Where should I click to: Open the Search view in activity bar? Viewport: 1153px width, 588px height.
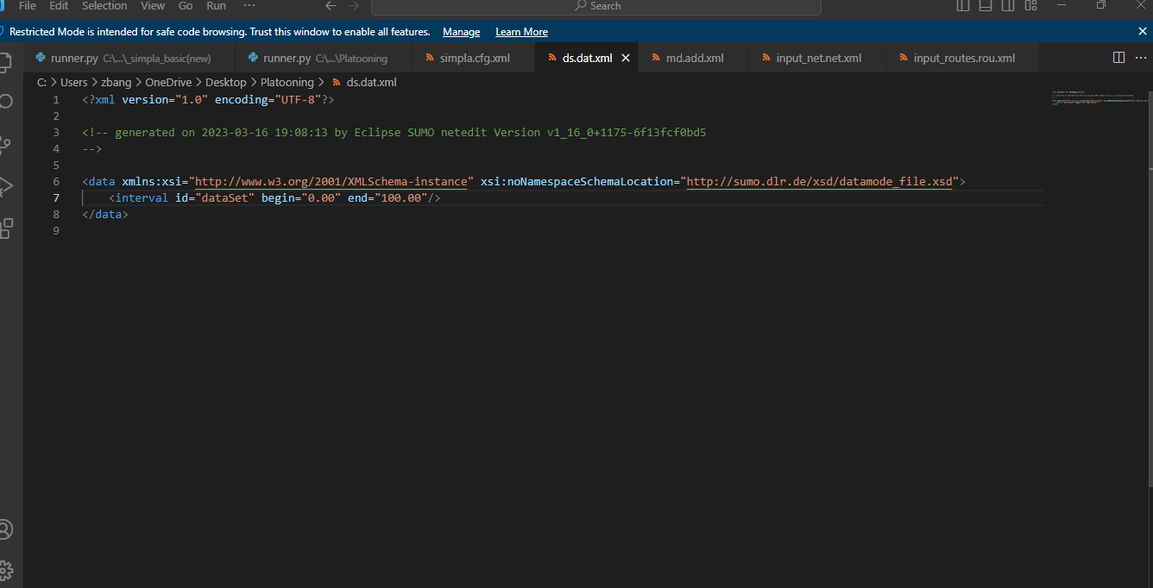tap(5, 102)
